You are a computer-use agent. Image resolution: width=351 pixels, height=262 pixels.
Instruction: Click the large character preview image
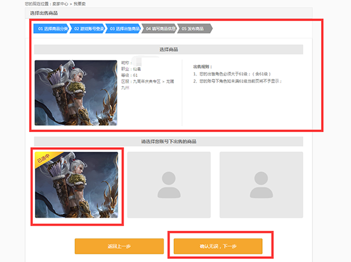pyautogui.click(x=76, y=93)
